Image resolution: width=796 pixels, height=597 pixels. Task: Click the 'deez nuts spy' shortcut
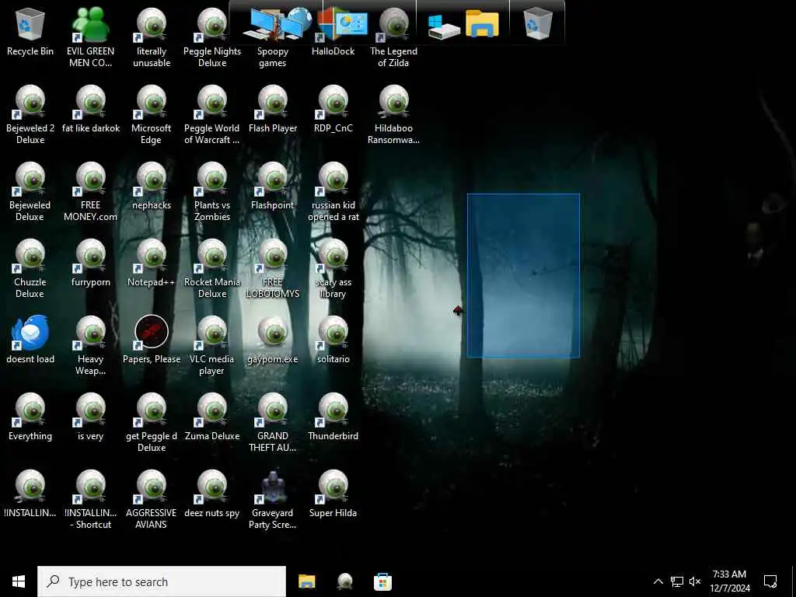click(212, 494)
